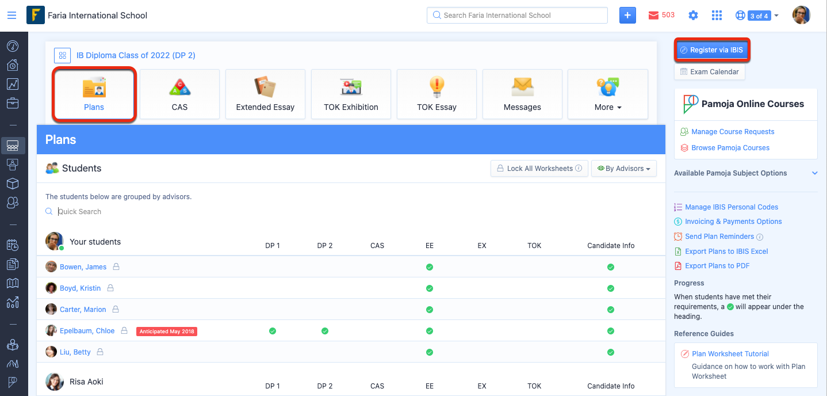Image resolution: width=827 pixels, height=396 pixels.
Task: Click the Faria school logo
Action: pyautogui.click(x=36, y=15)
